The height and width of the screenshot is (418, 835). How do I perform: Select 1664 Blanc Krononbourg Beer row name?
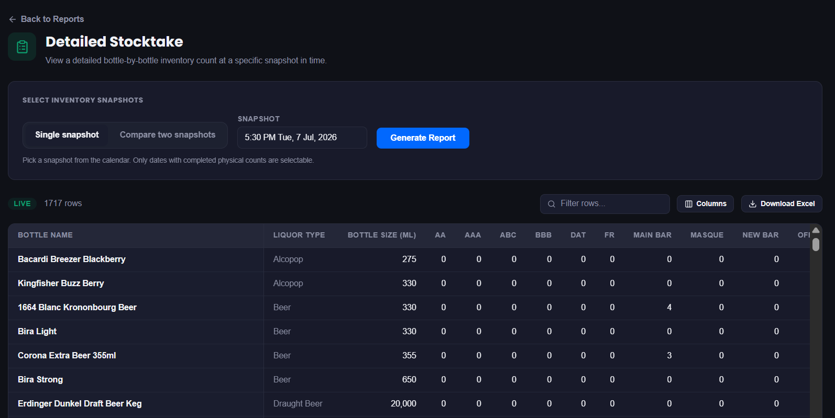77,308
